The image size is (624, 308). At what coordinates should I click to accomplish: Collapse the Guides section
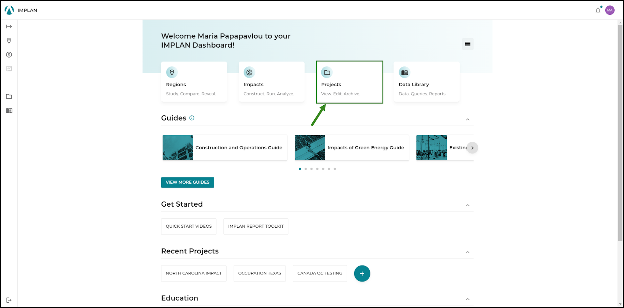click(468, 119)
